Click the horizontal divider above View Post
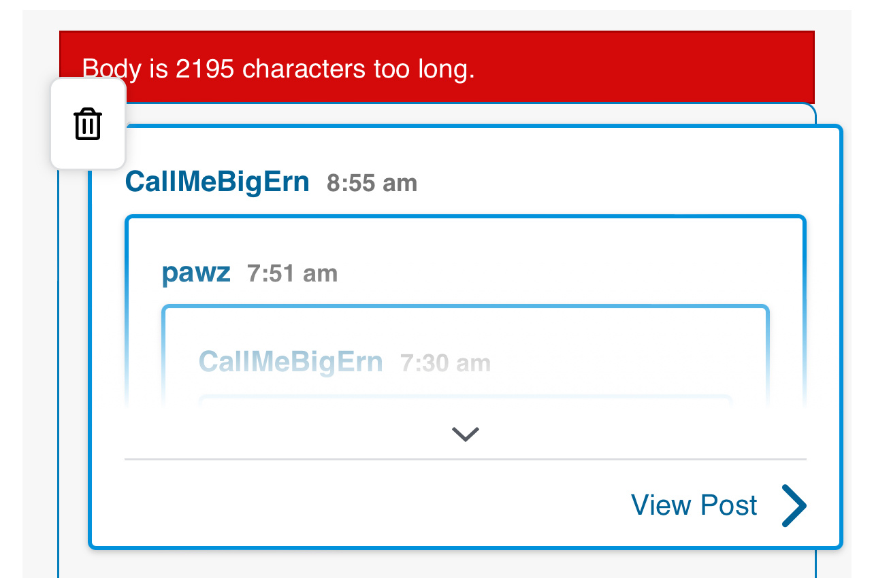874x578 pixels. (x=466, y=460)
